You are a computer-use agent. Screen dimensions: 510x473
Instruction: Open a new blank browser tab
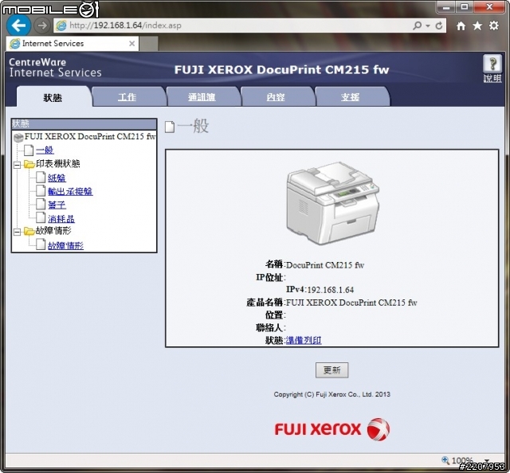click(x=149, y=44)
